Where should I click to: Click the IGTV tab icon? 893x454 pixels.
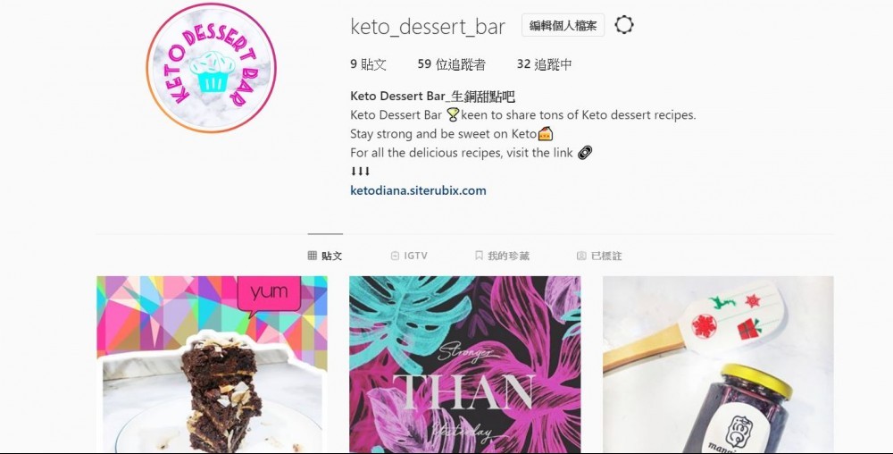pyautogui.click(x=395, y=256)
